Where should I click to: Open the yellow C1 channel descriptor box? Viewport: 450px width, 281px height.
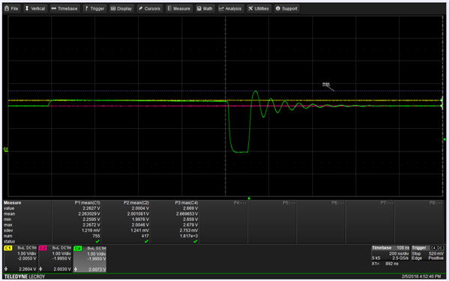coord(20,259)
